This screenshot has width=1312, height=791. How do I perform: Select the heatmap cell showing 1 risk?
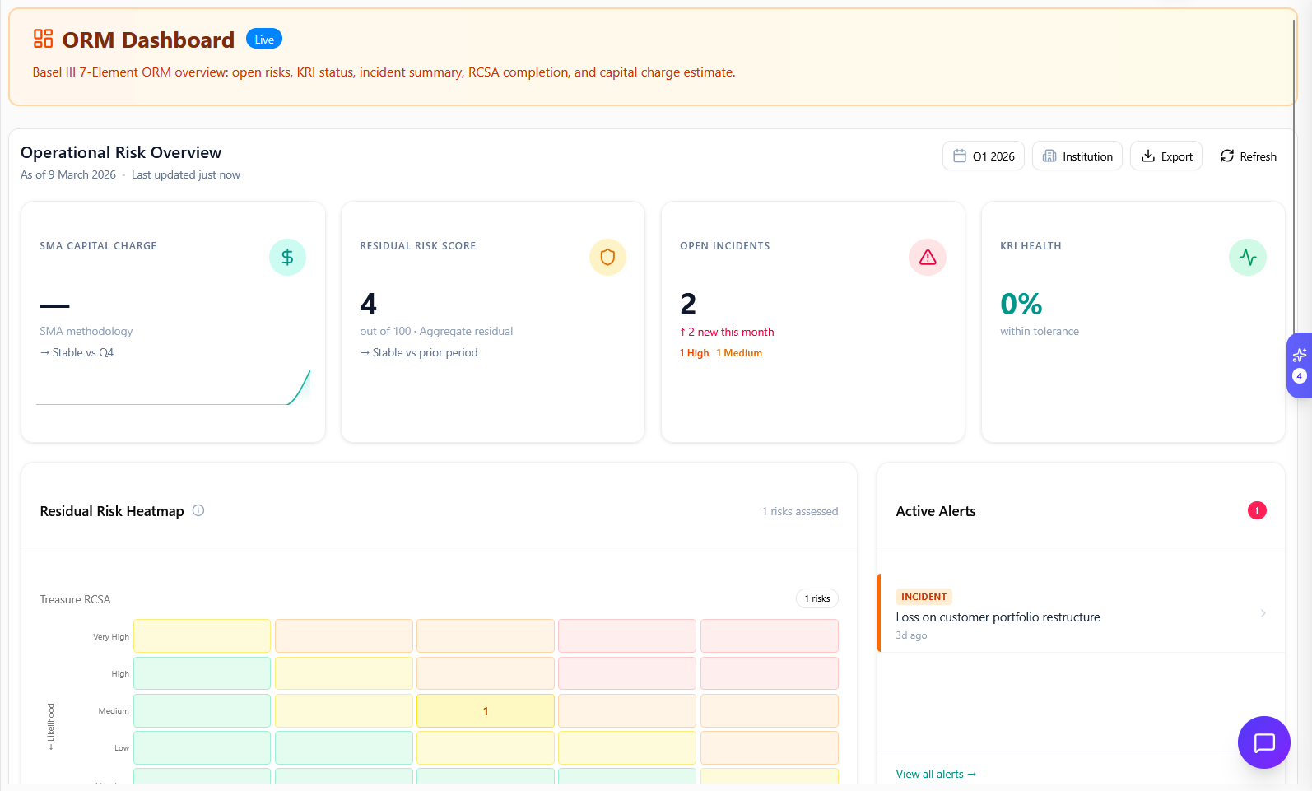coord(486,711)
